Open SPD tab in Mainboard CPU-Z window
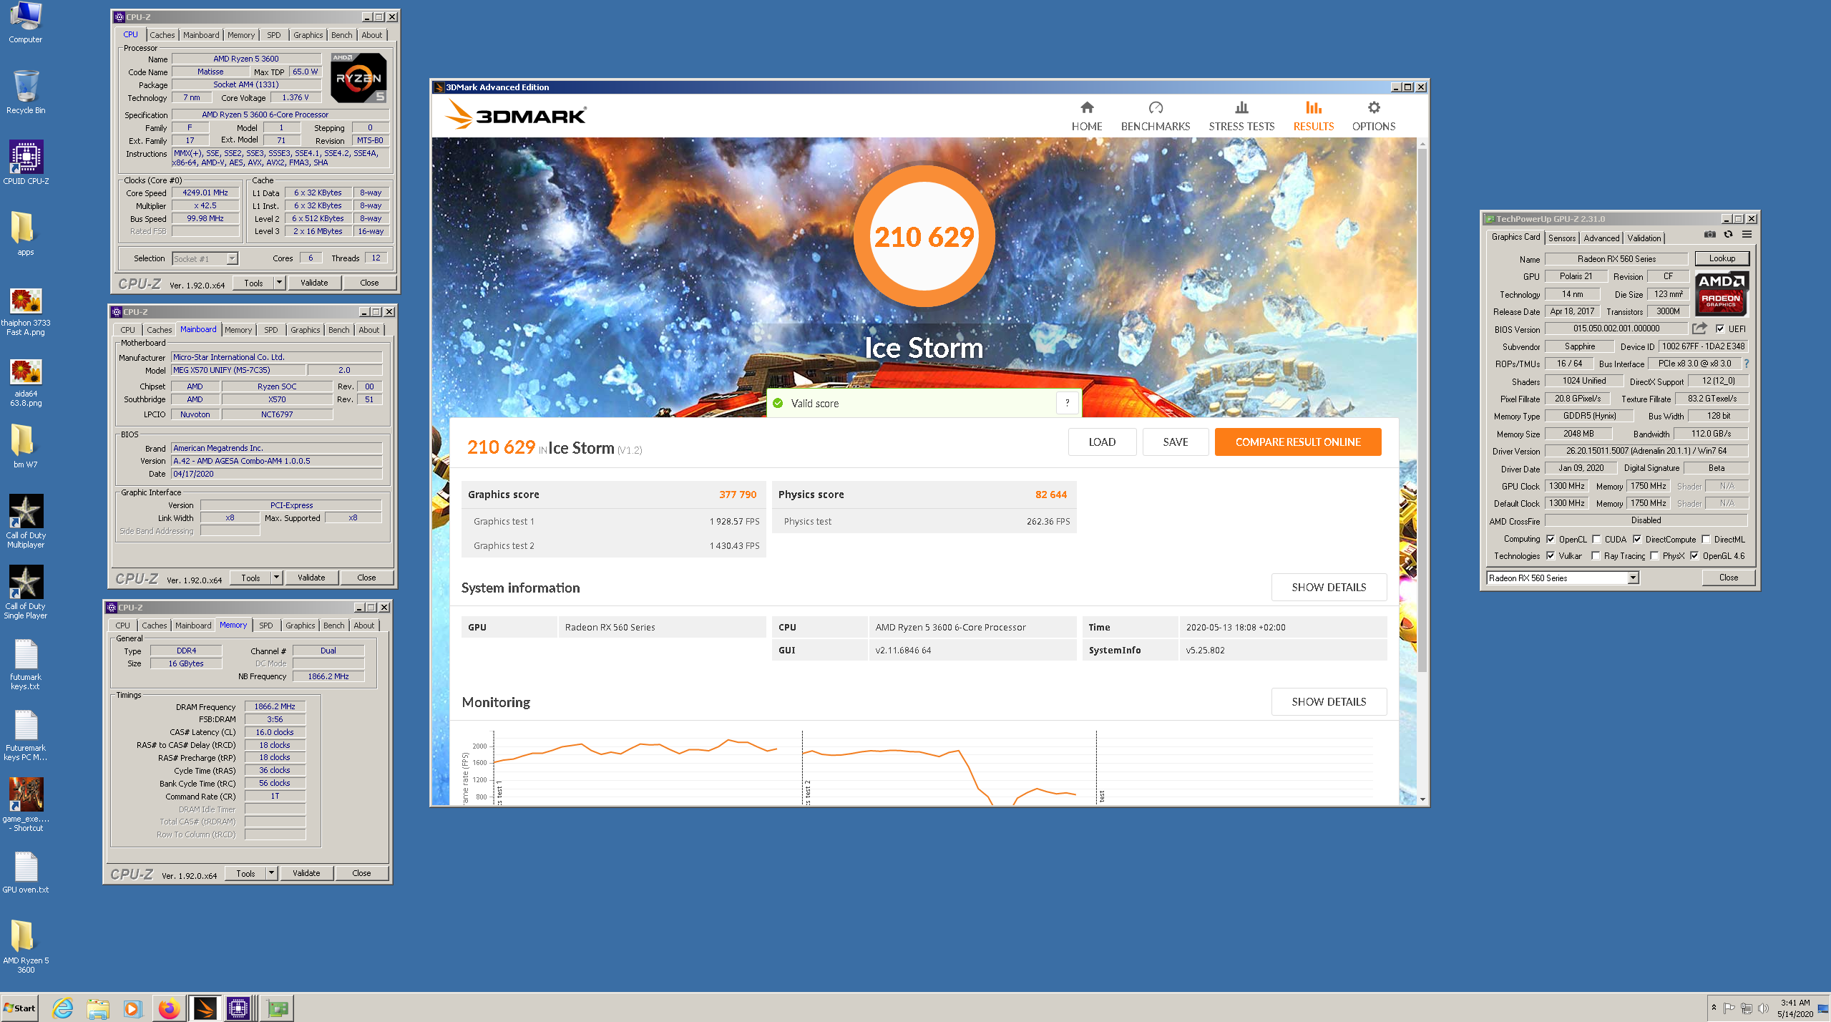This screenshot has width=1831, height=1022. pyautogui.click(x=270, y=329)
